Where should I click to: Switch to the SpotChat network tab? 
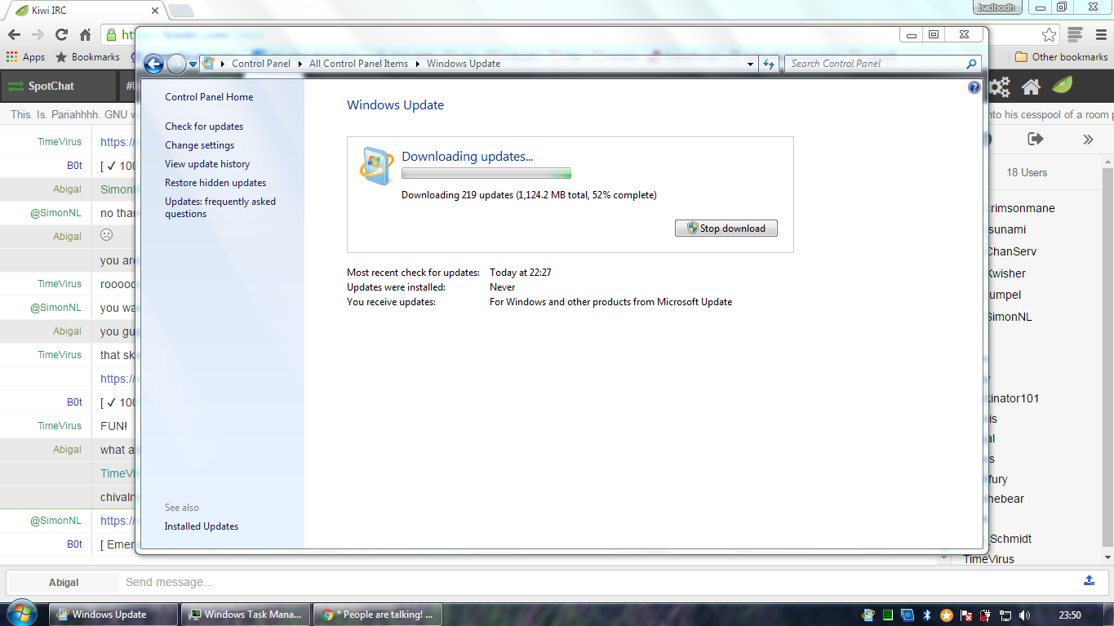[58, 86]
